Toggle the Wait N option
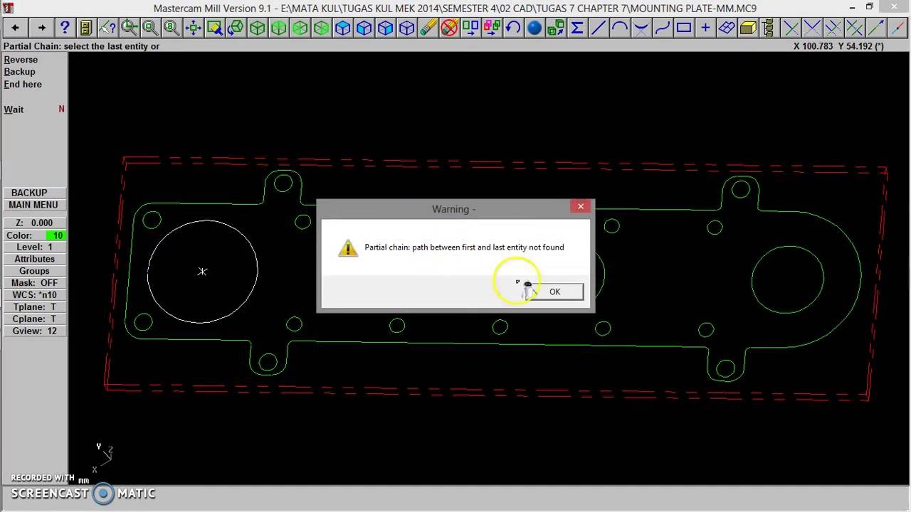This screenshot has width=911, height=512. click(34, 110)
